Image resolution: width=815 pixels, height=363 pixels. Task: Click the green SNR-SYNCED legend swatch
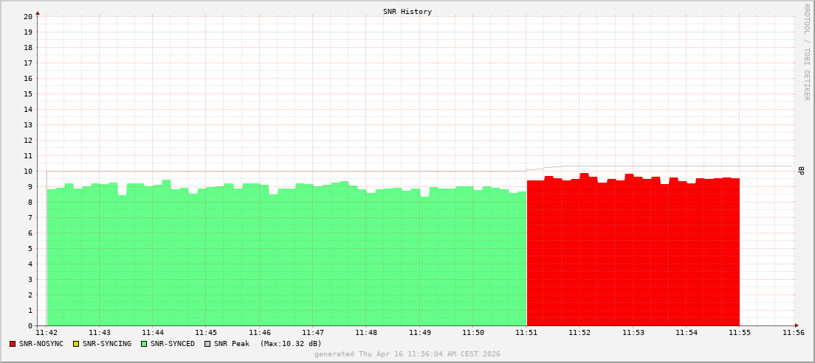[144, 344]
